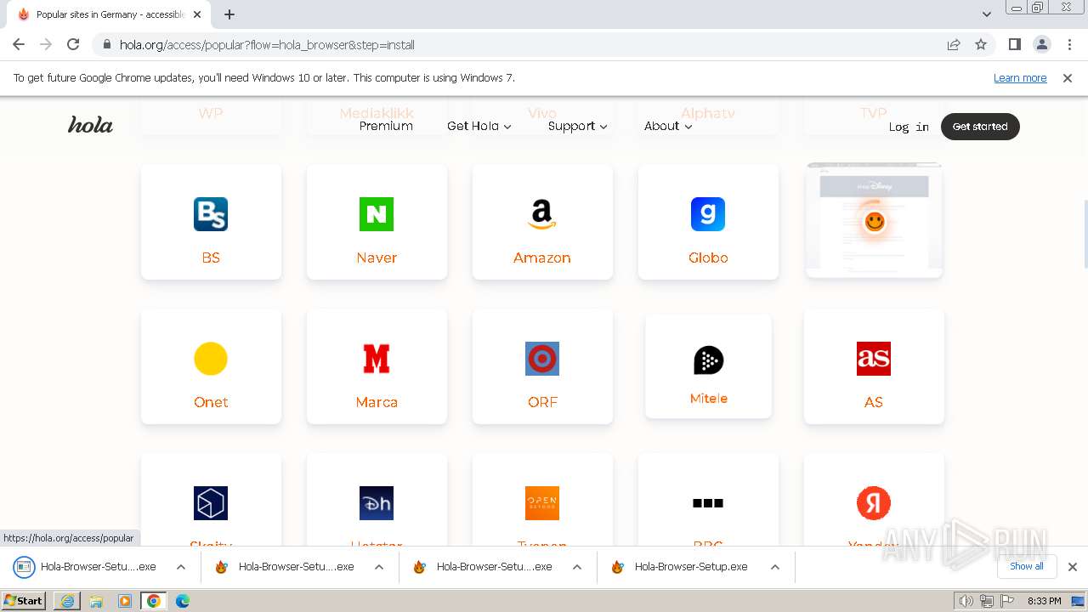Open the Naver site tile icon

click(x=377, y=214)
